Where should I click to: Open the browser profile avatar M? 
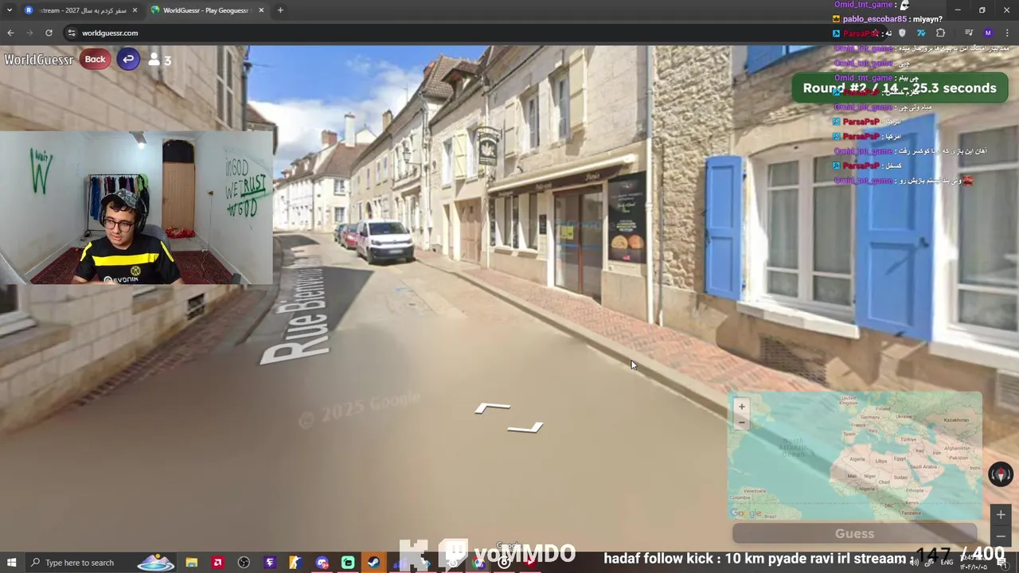988,33
